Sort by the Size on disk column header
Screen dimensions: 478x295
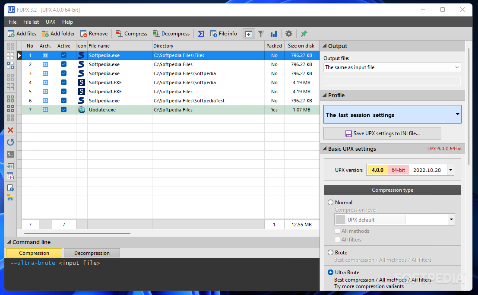pos(301,46)
